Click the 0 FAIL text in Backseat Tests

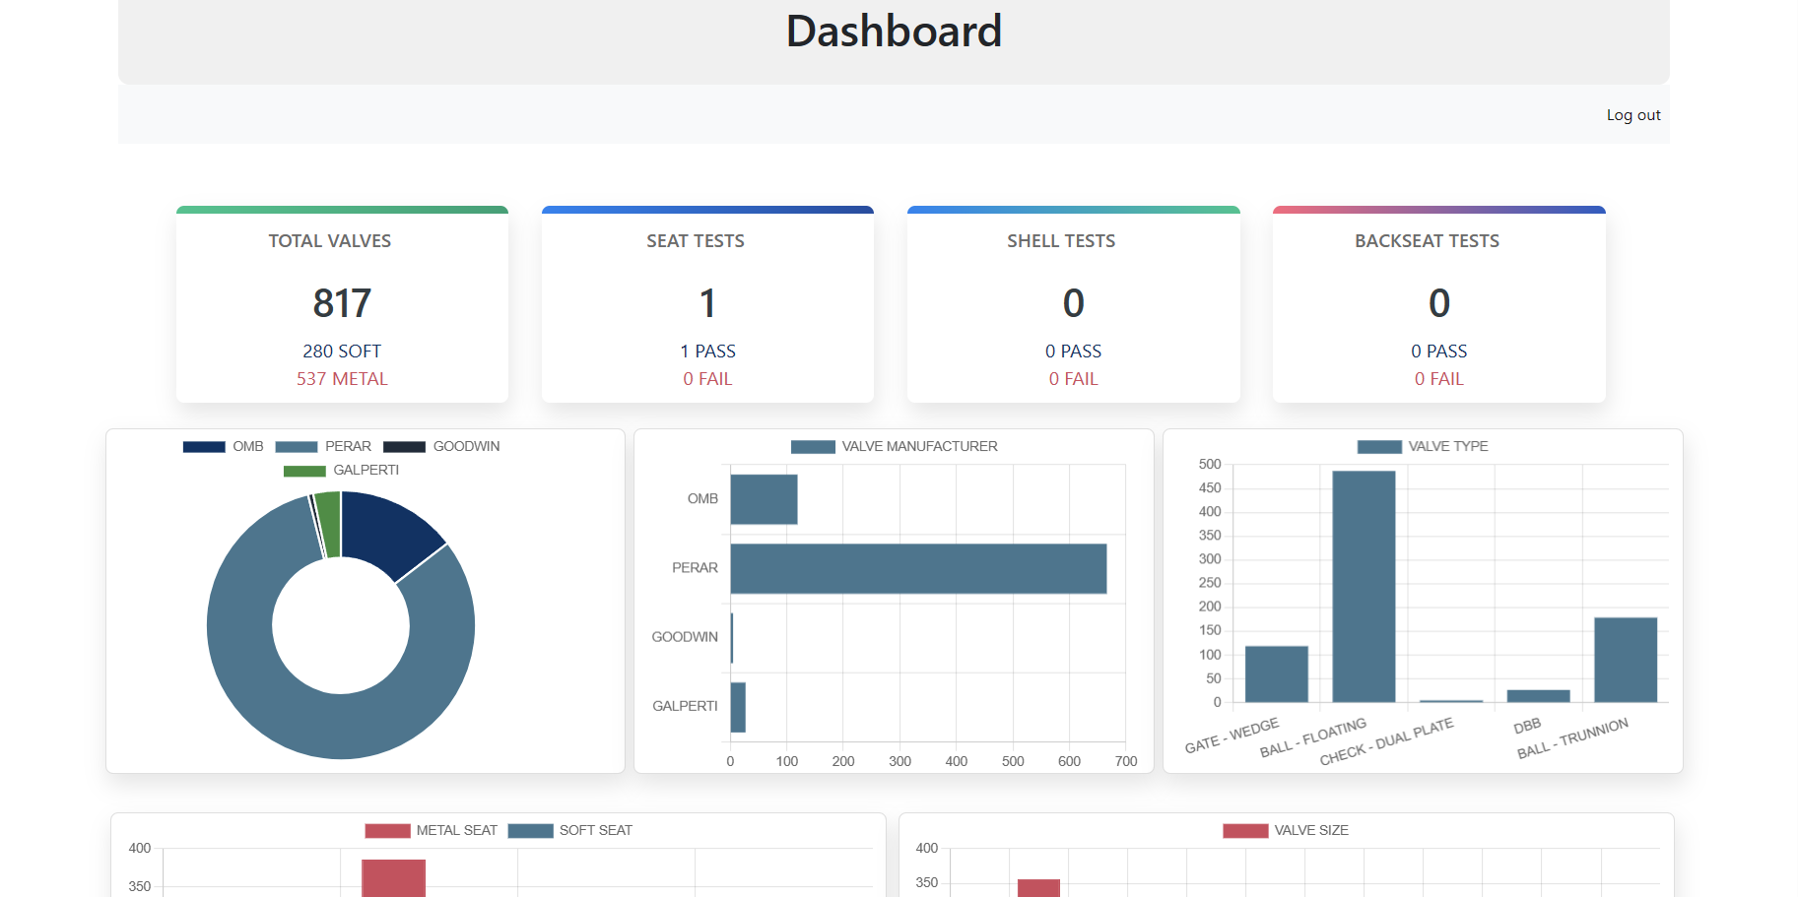click(1438, 379)
